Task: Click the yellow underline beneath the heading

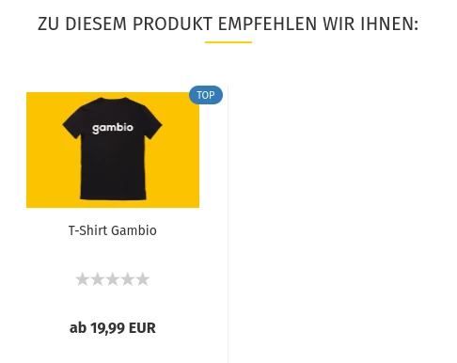Action: click(x=228, y=42)
